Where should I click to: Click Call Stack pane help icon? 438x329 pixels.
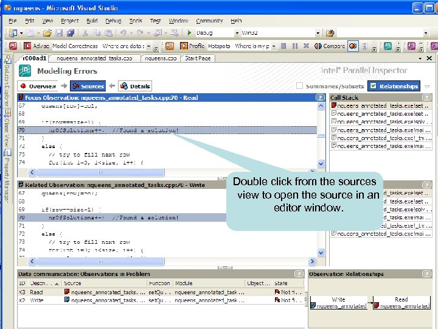[426, 97]
